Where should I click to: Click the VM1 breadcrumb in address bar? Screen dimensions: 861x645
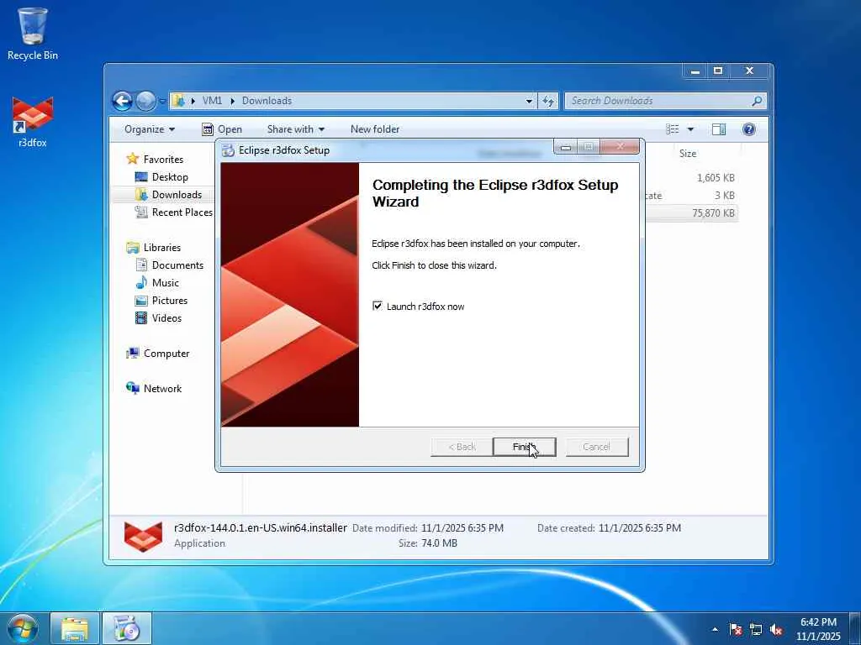(x=212, y=101)
